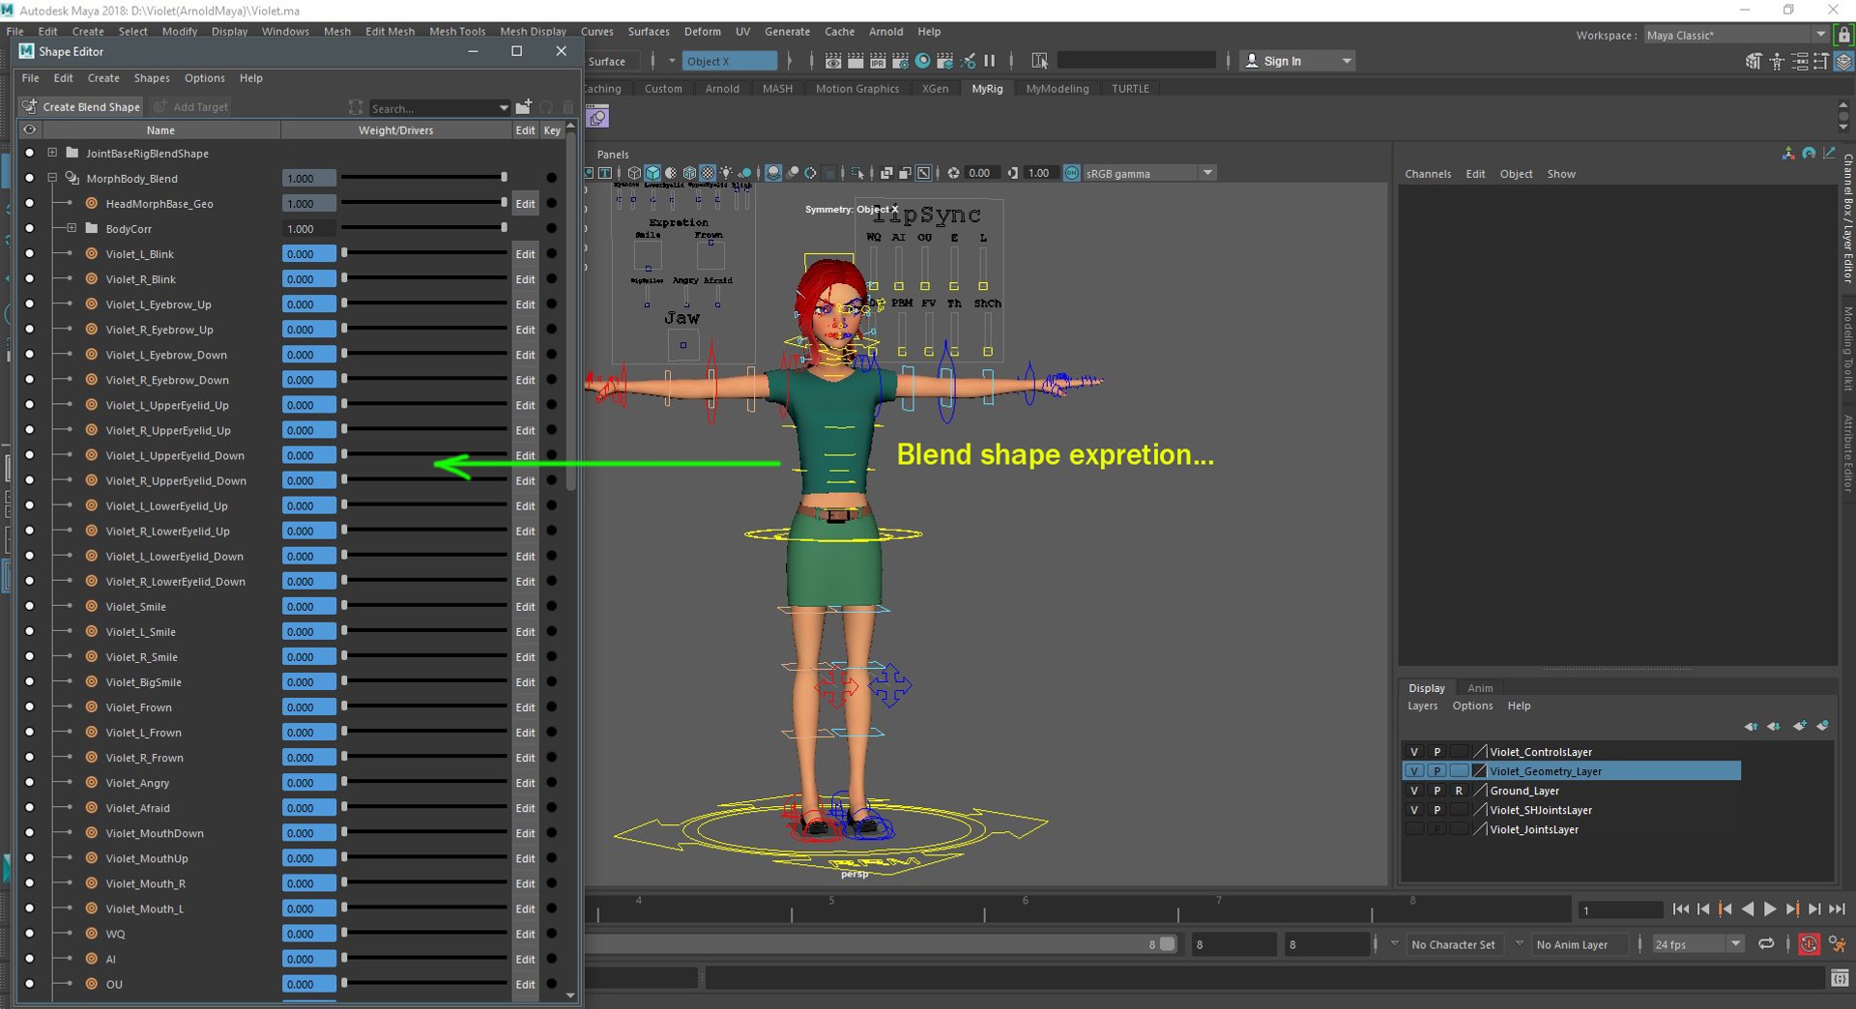Move selected layer down in Layer Editor
This screenshot has width=1856, height=1009.
(x=1774, y=726)
